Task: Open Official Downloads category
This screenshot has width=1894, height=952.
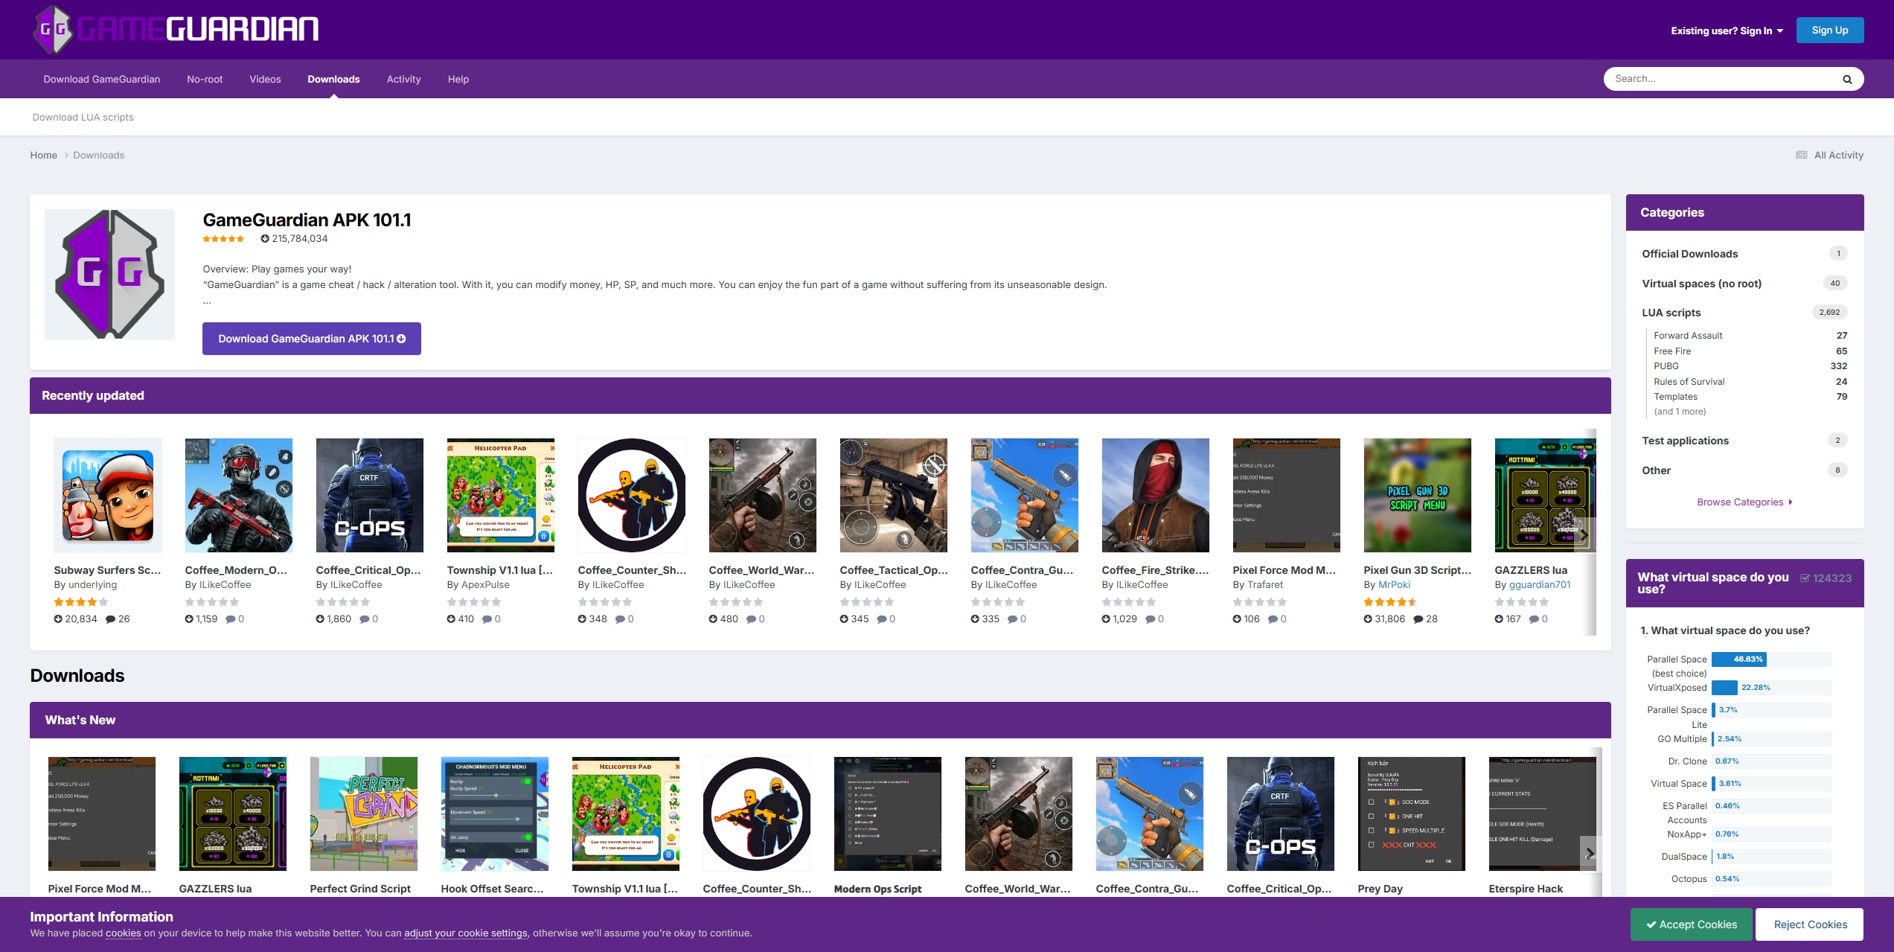Action: point(1690,254)
